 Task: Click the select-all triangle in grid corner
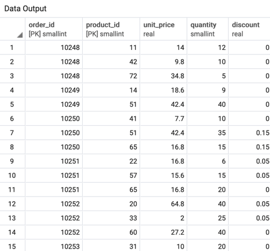pos(20,35)
